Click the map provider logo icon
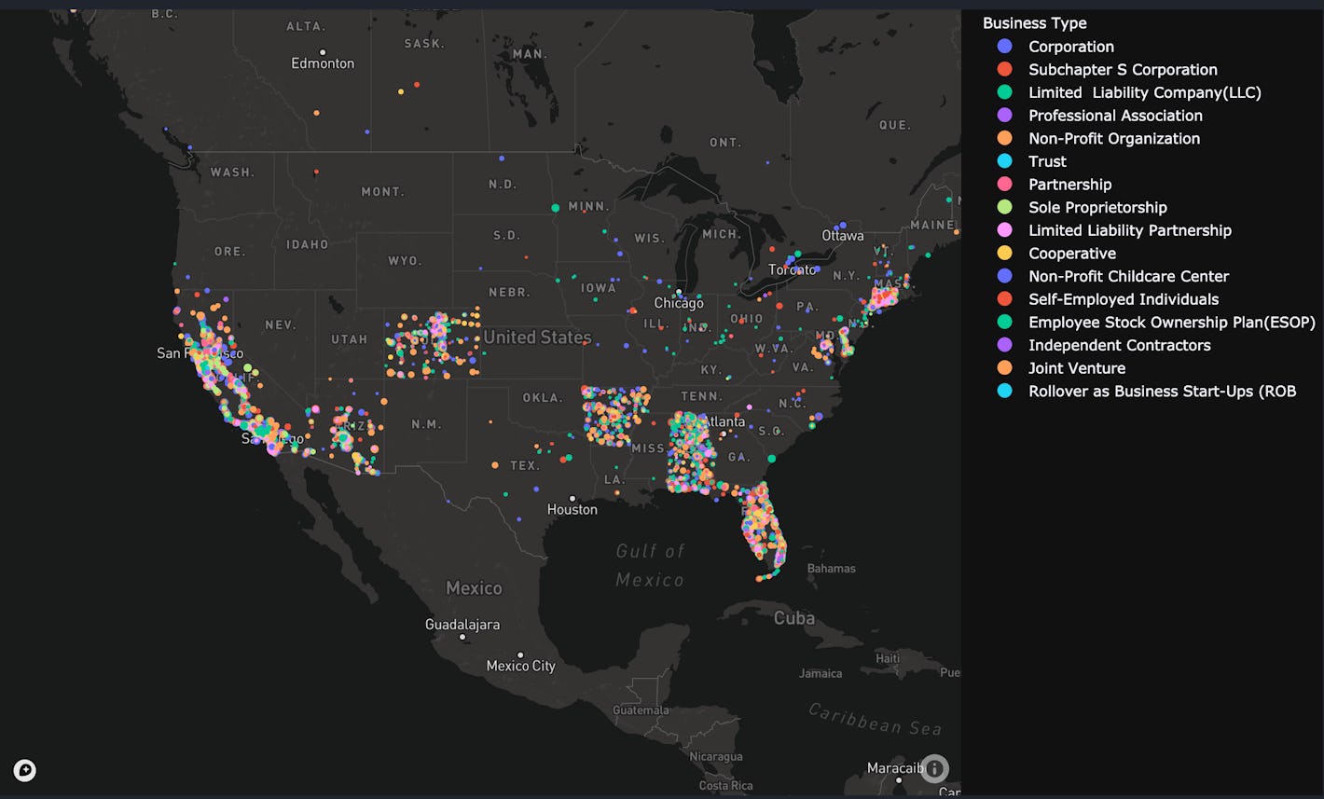The image size is (1324, 799). click(x=24, y=770)
